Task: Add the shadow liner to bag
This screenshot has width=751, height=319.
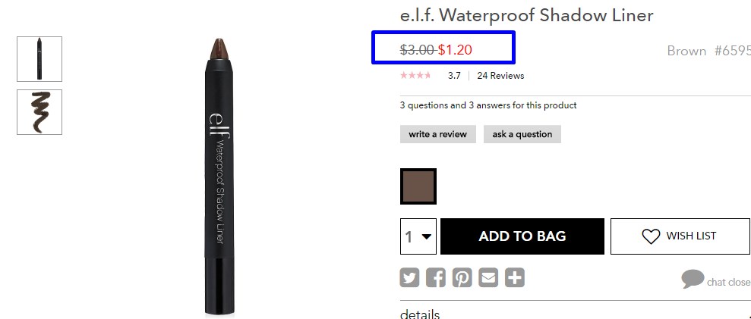Action: [x=522, y=236]
